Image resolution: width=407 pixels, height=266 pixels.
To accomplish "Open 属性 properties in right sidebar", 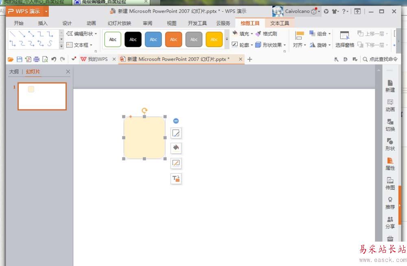I will point(390,164).
